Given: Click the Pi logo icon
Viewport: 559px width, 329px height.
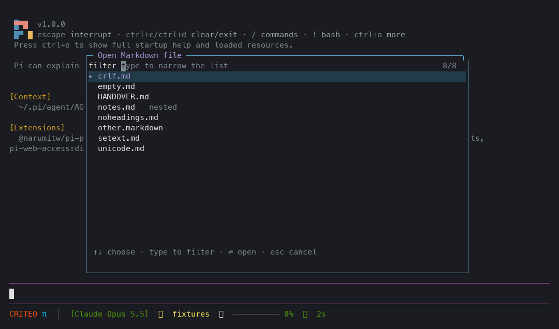Looking at the screenshot, I should 23,29.
